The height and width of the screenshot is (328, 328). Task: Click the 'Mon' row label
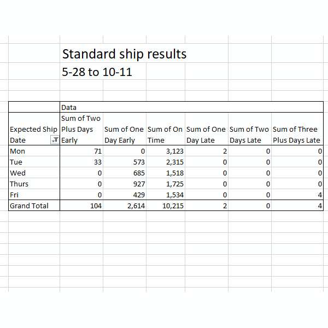point(34,151)
